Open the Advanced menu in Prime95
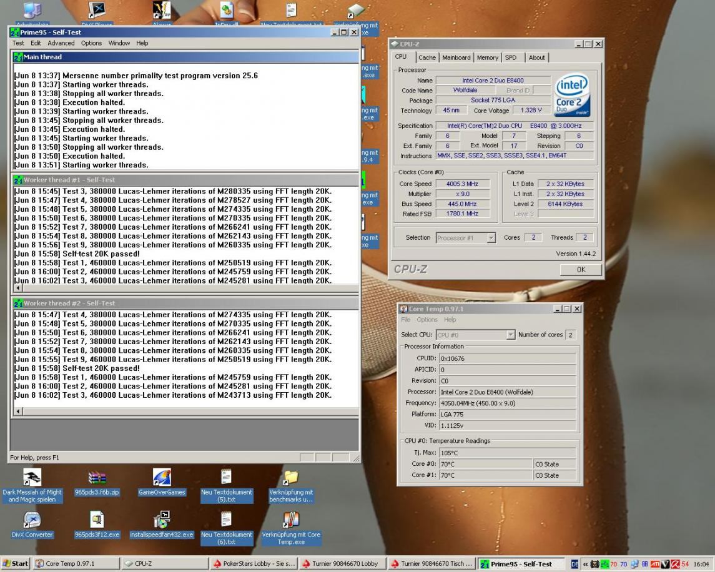The image size is (715, 572). (61, 43)
